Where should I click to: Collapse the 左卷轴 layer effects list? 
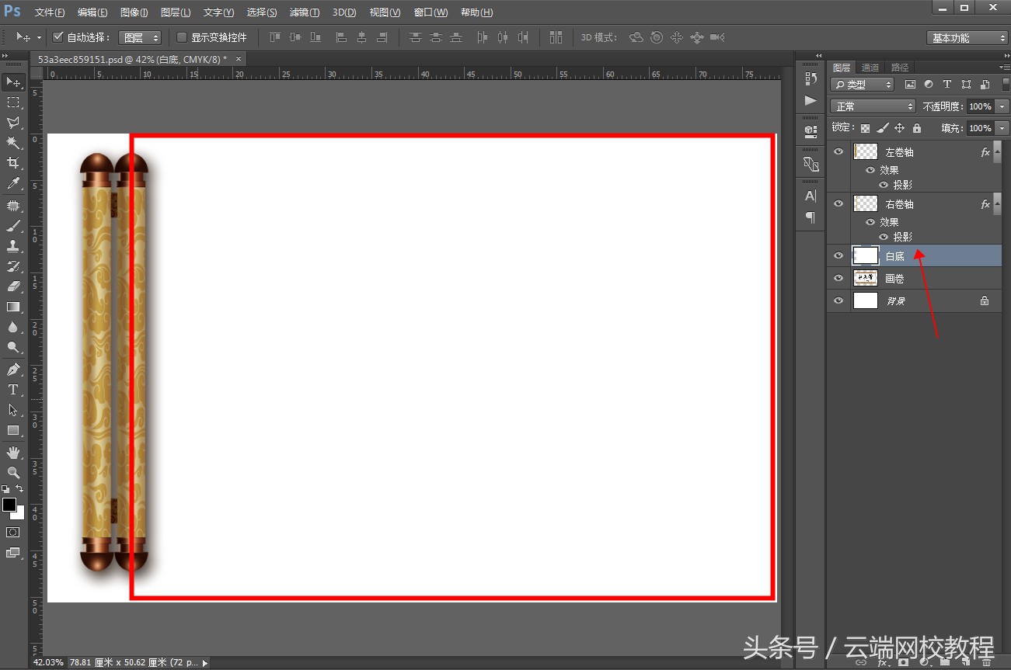pyautogui.click(x=996, y=152)
